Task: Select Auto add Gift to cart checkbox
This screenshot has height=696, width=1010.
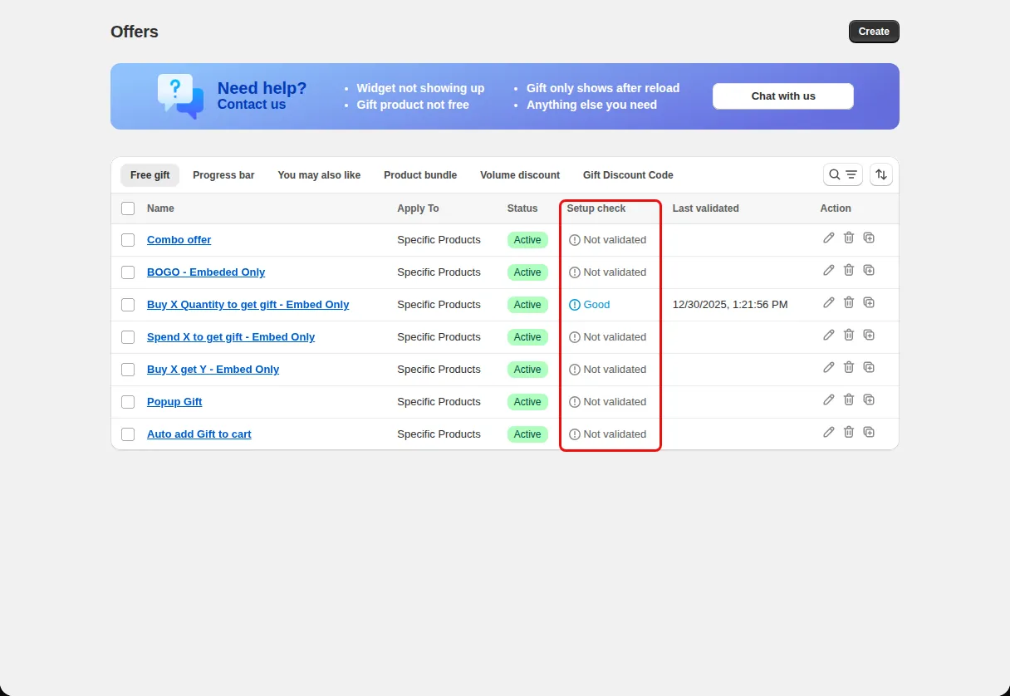Action: [128, 434]
